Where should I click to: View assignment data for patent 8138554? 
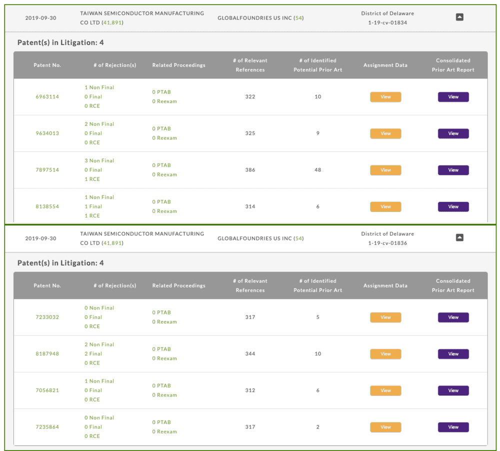(385, 207)
